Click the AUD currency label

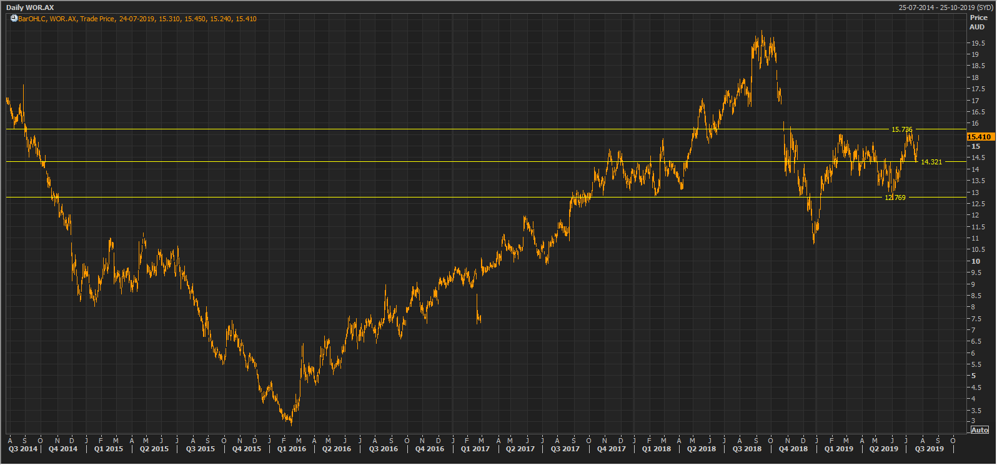coord(977,27)
